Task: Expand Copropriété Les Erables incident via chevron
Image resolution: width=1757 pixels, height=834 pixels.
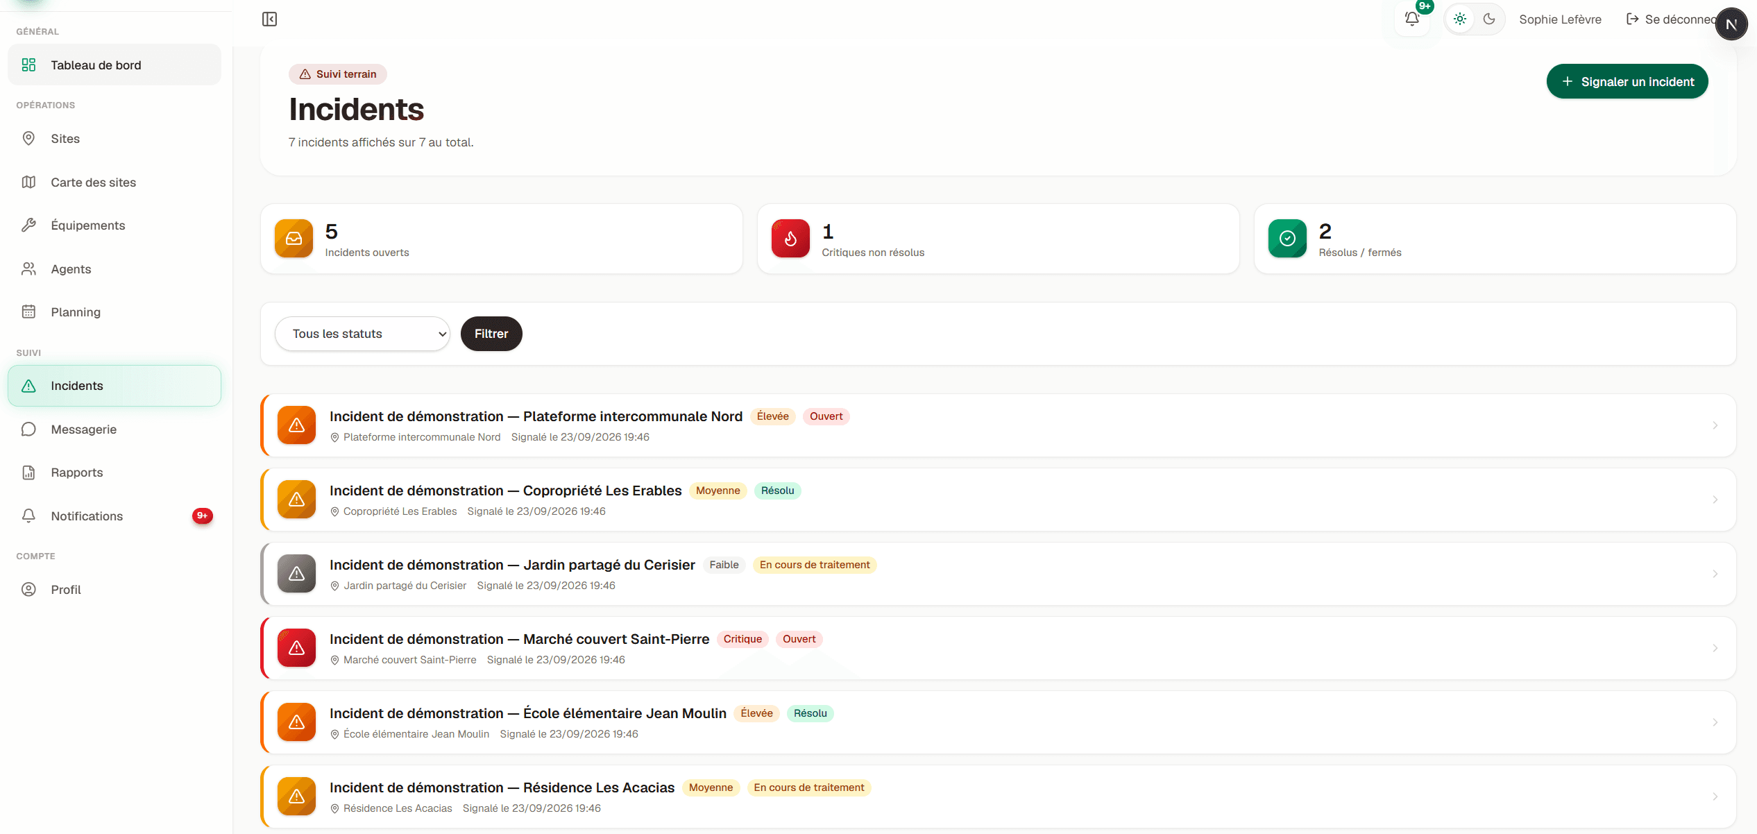Action: (x=1715, y=500)
